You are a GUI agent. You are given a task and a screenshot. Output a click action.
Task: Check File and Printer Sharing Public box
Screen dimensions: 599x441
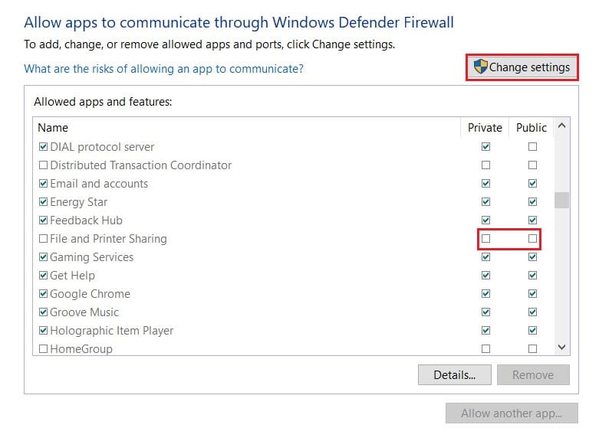tap(532, 239)
